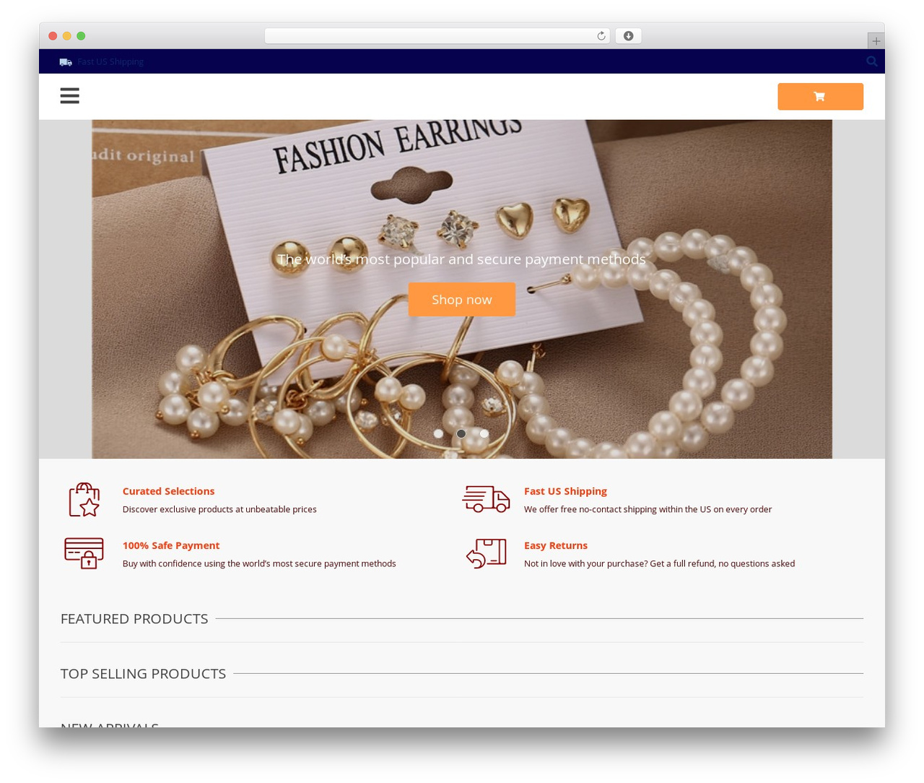
Task: Click the free no-contact shipping description
Action: [648, 509]
